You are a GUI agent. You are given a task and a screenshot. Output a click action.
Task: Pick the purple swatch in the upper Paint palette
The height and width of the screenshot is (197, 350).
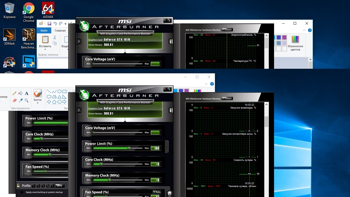[x=284, y=37]
